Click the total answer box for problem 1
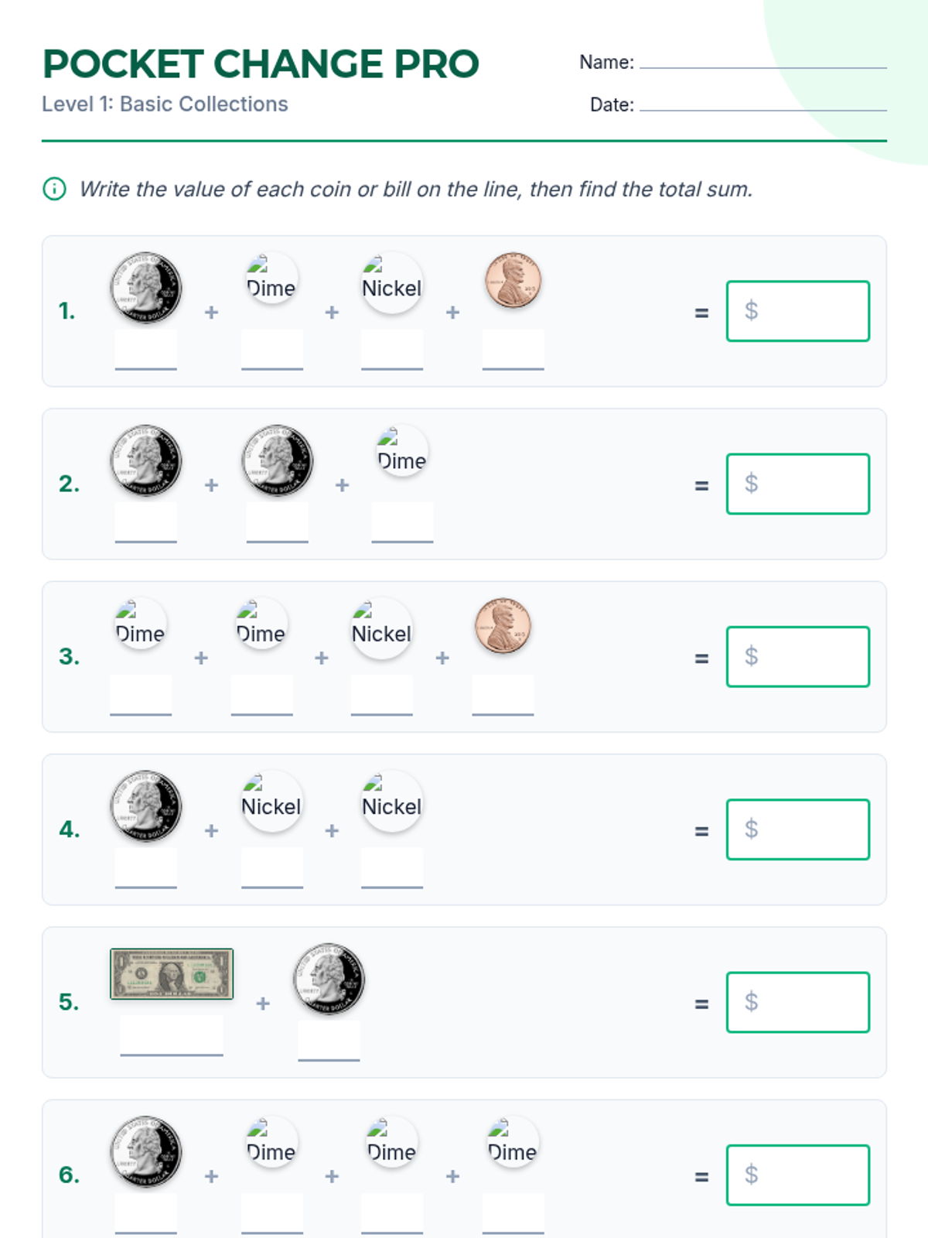This screenshot has height=1238, width=928. point(797,311)
